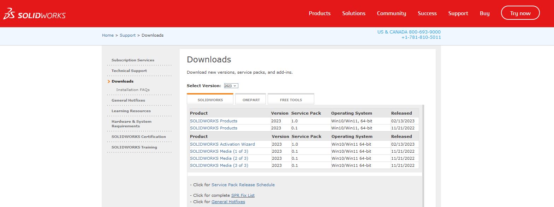This screenshot has width=554, height=207.
Task: Open the Solutions menu
Action: click(353, 13)
